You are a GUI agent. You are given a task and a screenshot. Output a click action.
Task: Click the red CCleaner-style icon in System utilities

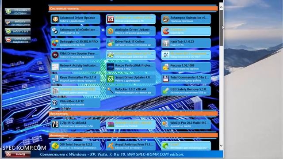tap(166, 31)
